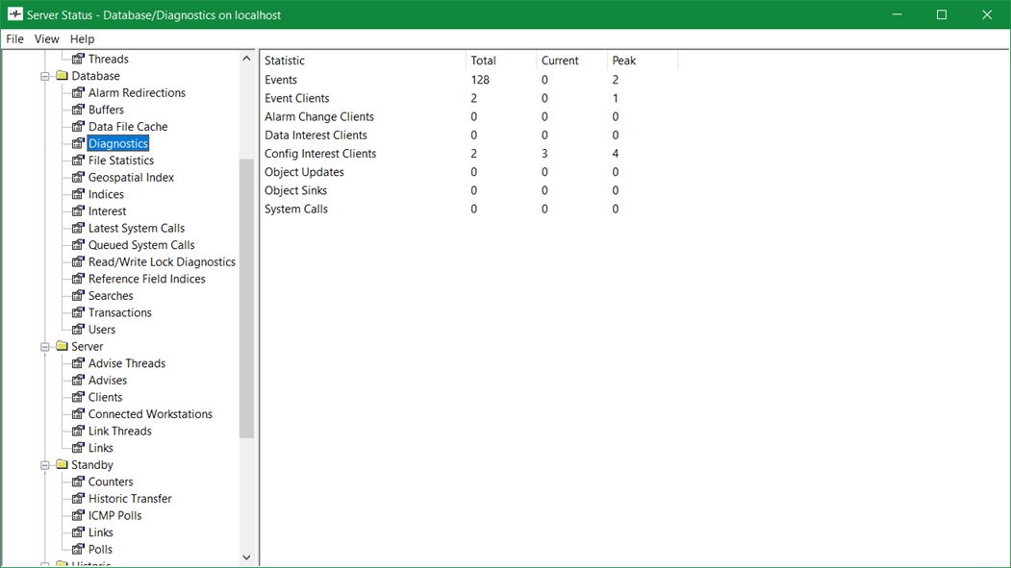The image size is (1011, 568).
Task: Open the Help menu
Action: tap(83, 39)
